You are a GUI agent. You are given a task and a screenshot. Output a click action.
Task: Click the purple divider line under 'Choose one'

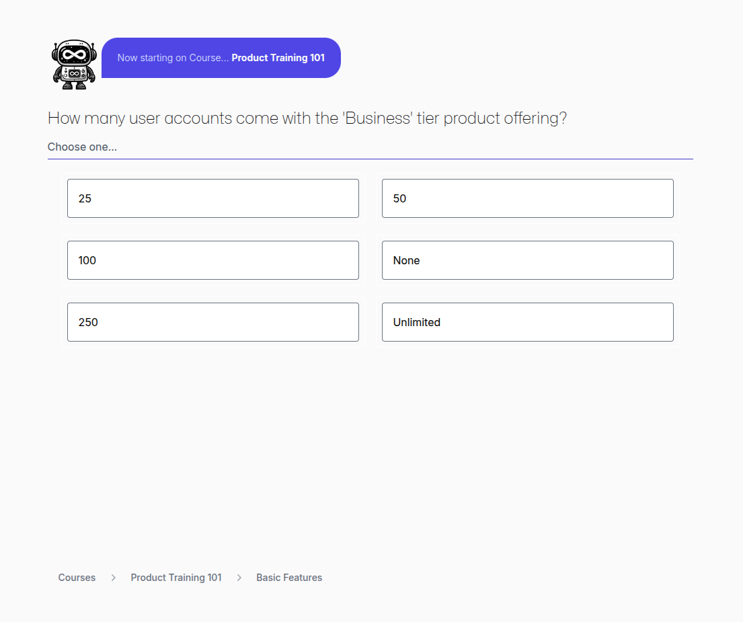[x=370, y=159]
